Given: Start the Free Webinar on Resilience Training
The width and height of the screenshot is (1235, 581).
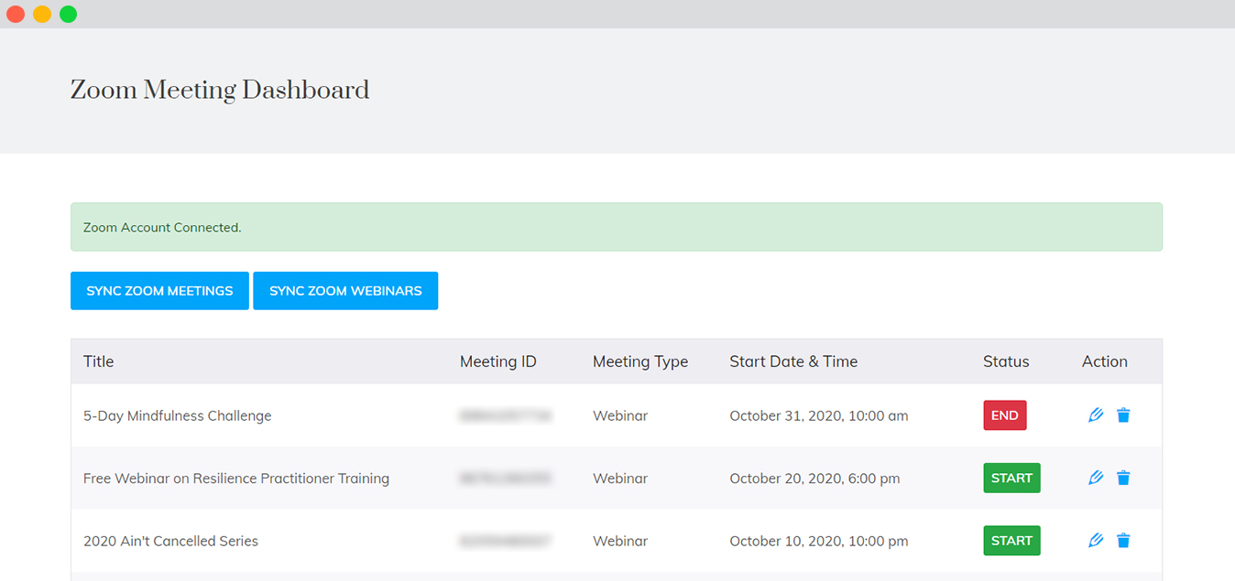Looking at the screenshot, I should click(1011, 478).
